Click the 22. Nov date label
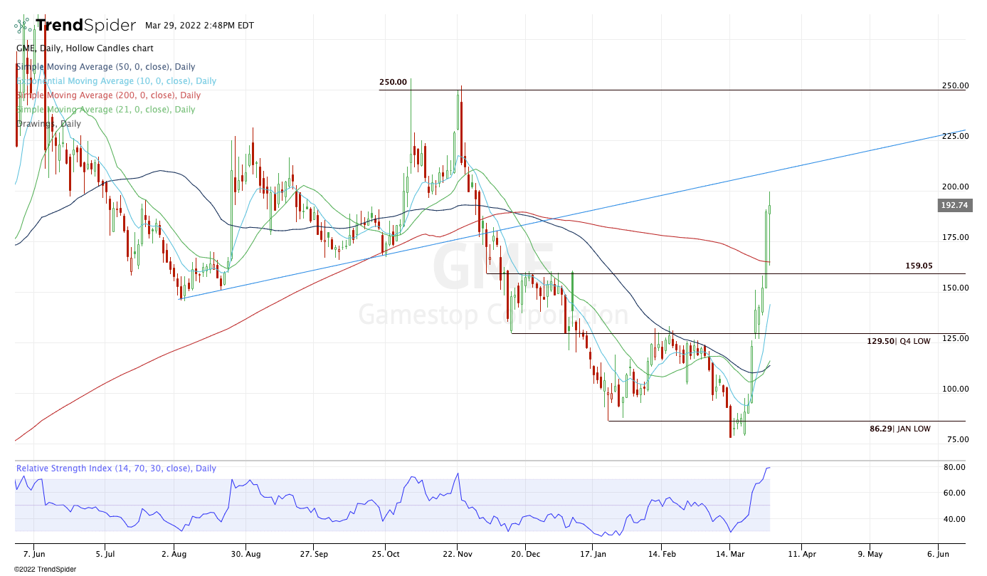The height and width of the screenshot is (576, 987). (x=458, y=553)
